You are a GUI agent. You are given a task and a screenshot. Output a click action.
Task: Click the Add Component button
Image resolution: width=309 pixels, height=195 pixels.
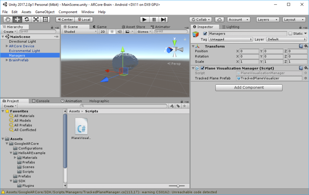coord(249,88)
